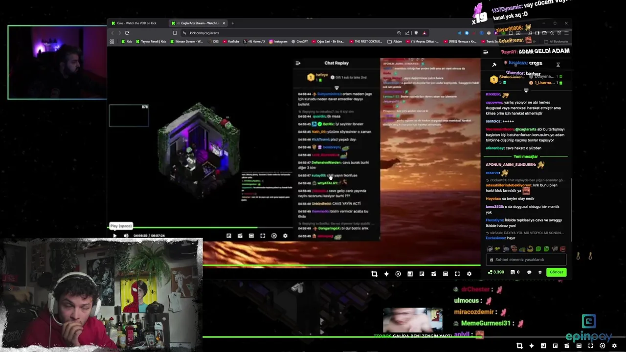Toggle fullscreen on outer stream player
Viewport: 626px width, 352px height.
pos(457,274)
